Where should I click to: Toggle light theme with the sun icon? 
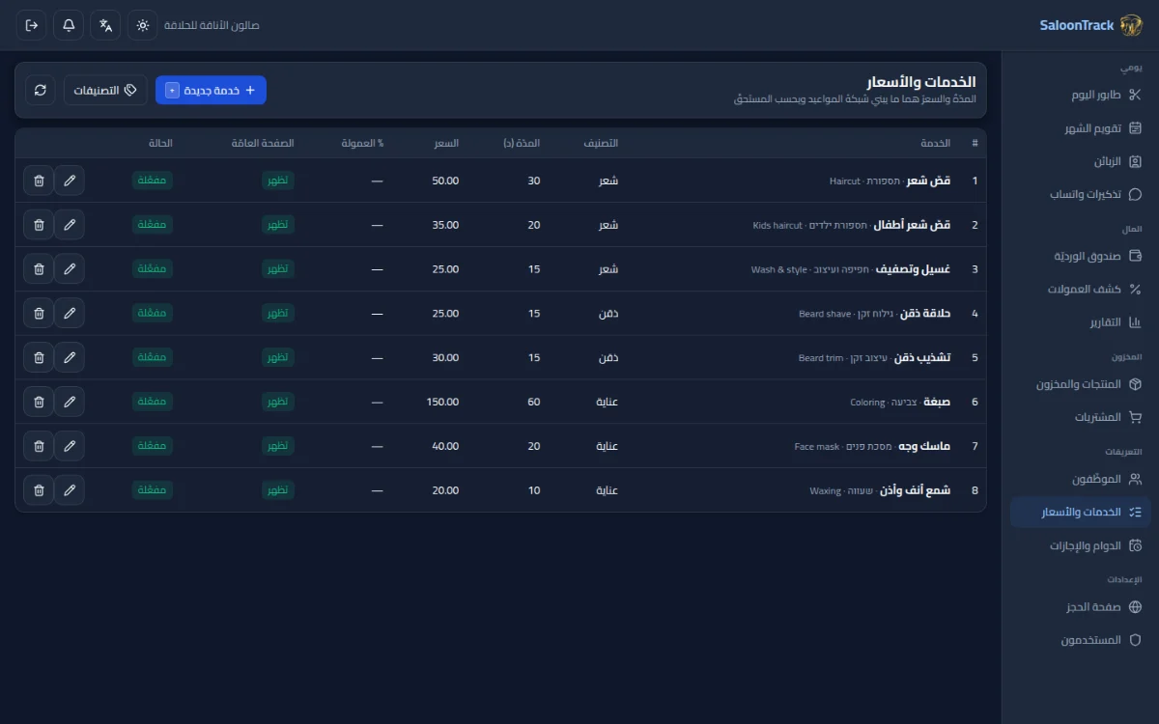point(143,25)
